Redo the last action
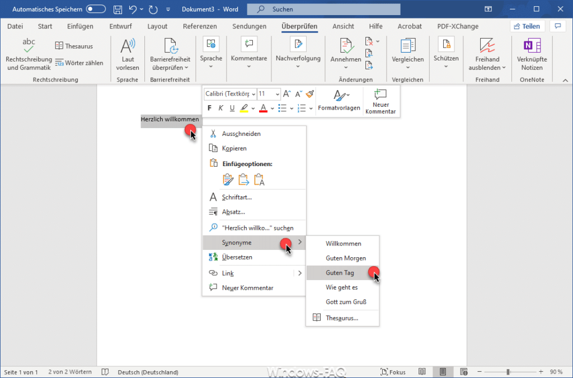This screenshot has height=378, width=573. (153, 9)
